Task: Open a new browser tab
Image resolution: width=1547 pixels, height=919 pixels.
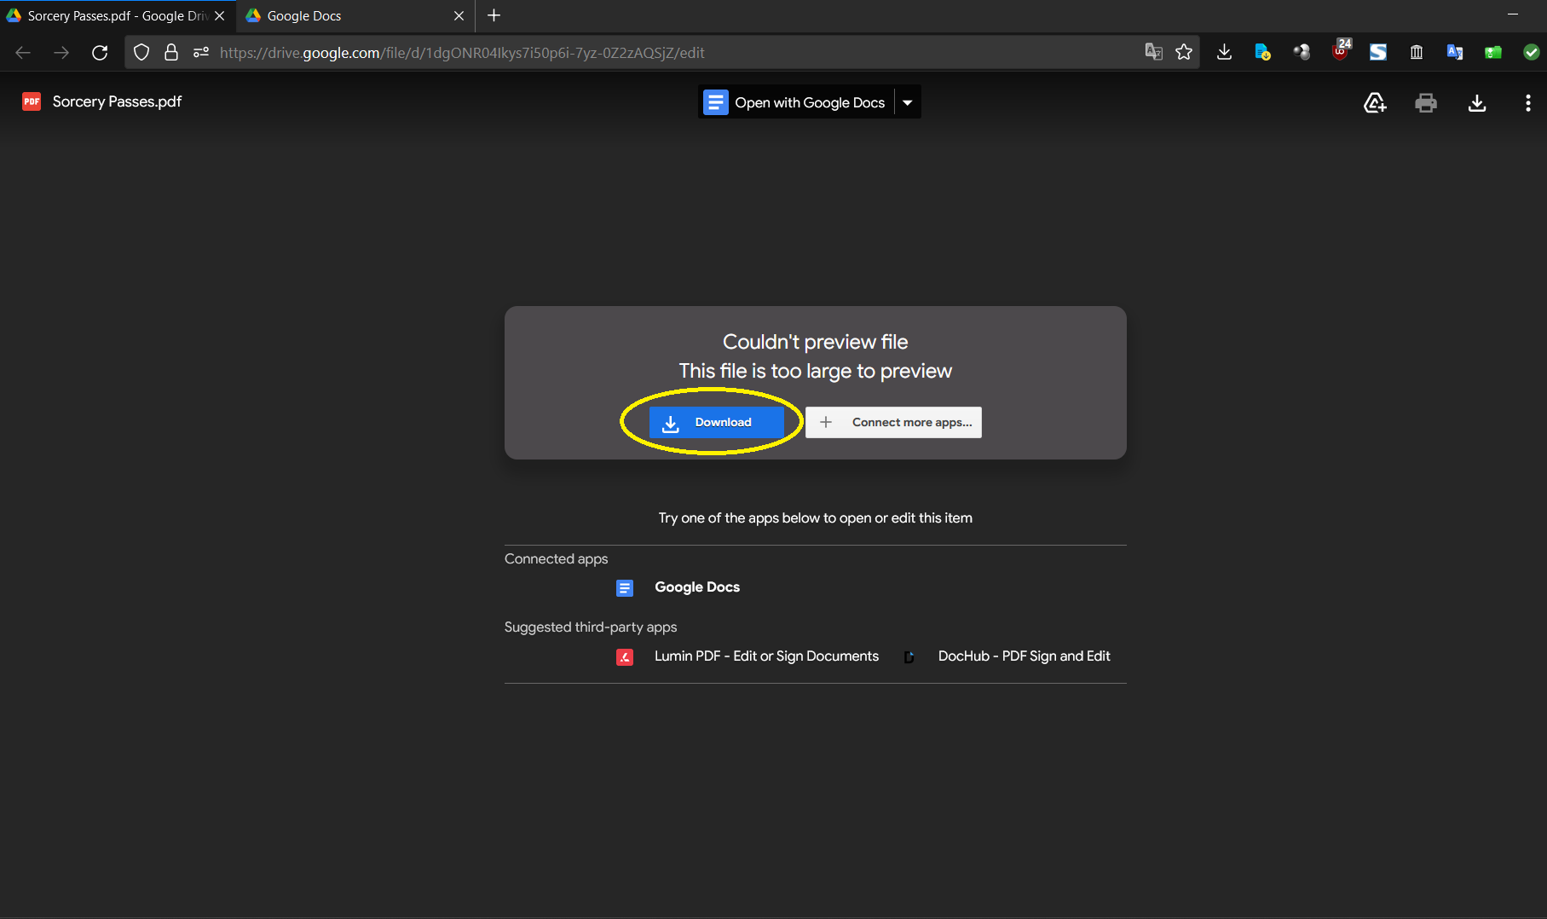Action: click(x=494, y=15)
